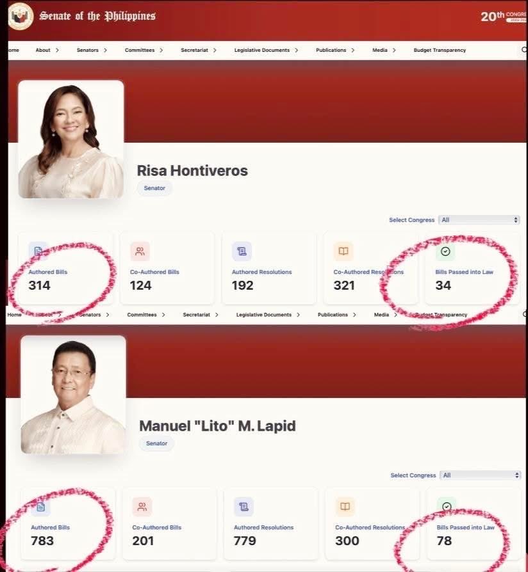
Task: Click the Co-Authored Resolutions book icon showing 300
Action: [345, 507]
